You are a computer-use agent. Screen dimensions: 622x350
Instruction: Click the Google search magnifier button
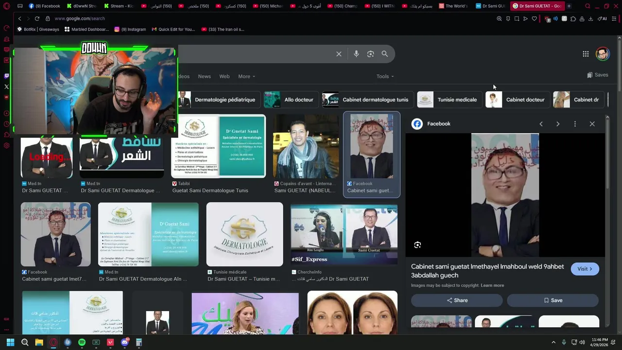click(384, 54)
